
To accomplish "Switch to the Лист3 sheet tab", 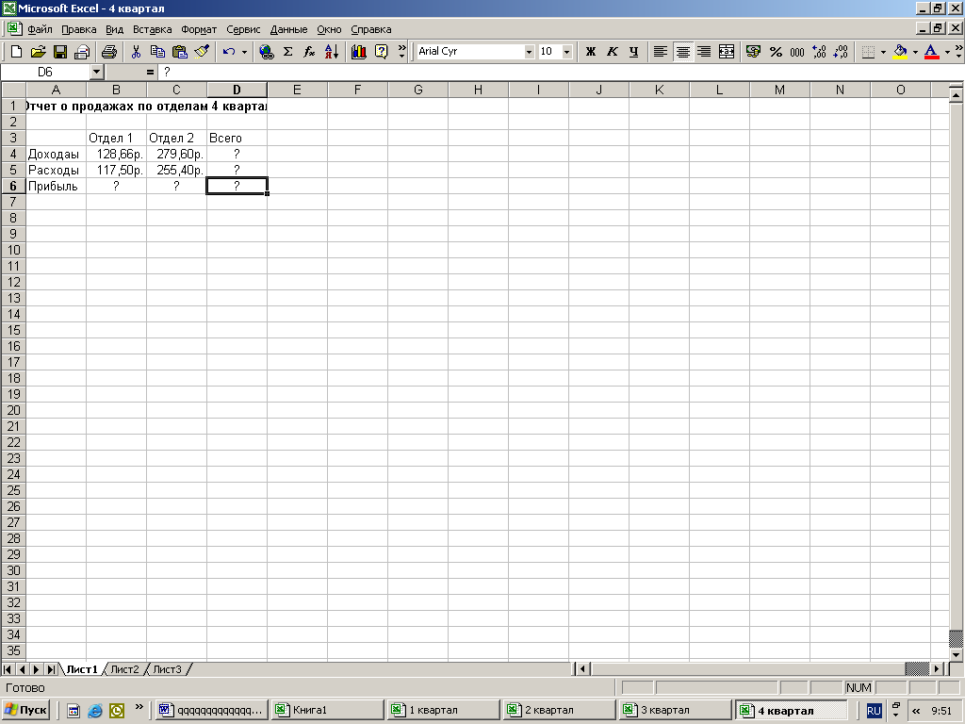I will pyautogui.click(x=168, y=669).
